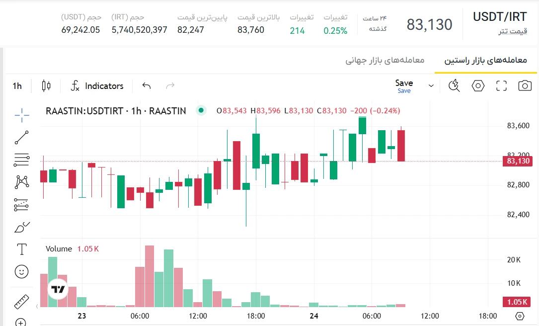Click the highest price value 83,760
The image size is (539, 326).
(250, 30)
